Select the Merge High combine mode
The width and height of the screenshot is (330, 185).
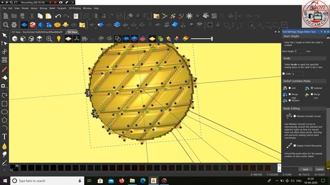290,95
